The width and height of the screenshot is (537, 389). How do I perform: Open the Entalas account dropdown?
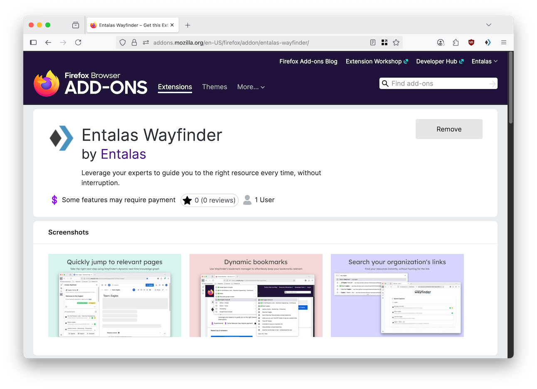484,61
